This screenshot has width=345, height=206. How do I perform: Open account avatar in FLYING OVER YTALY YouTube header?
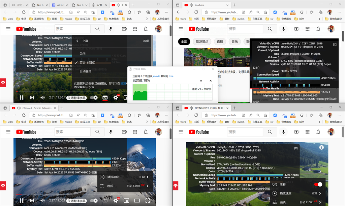click(x=331, y=132)
